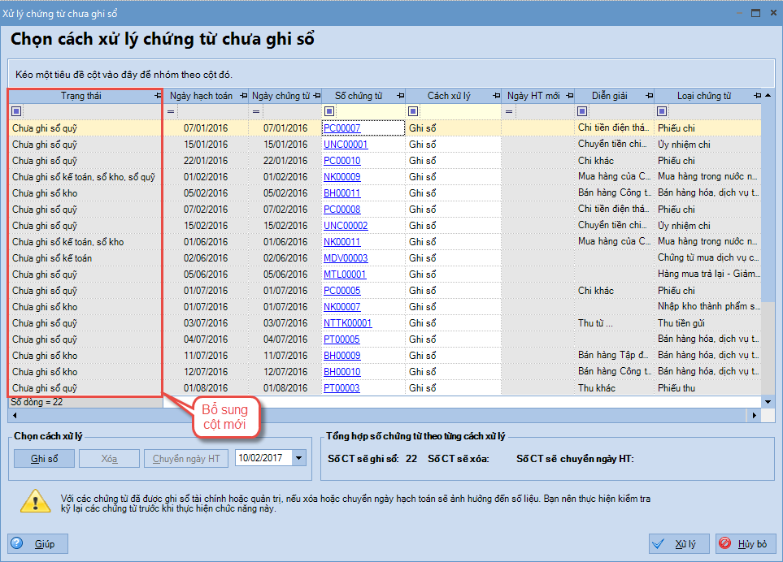Image resolution: width=783 pixels, height=562 pixels.
Task: Open voucher link NK00011
Action: click(342, 242)
